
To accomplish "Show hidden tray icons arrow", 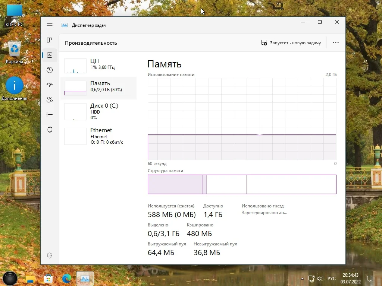I will tap(302, 279).
